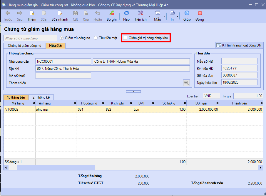Switch to the Chứng từ giảm công nợ tab
This screenshot has width=266, height=196.
pos(24,46)
